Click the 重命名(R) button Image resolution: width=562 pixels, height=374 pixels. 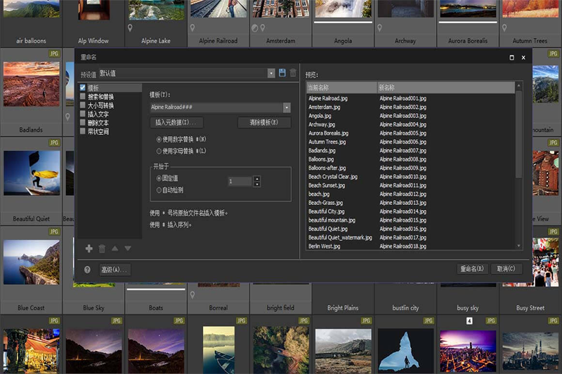[x=471, y=269]
